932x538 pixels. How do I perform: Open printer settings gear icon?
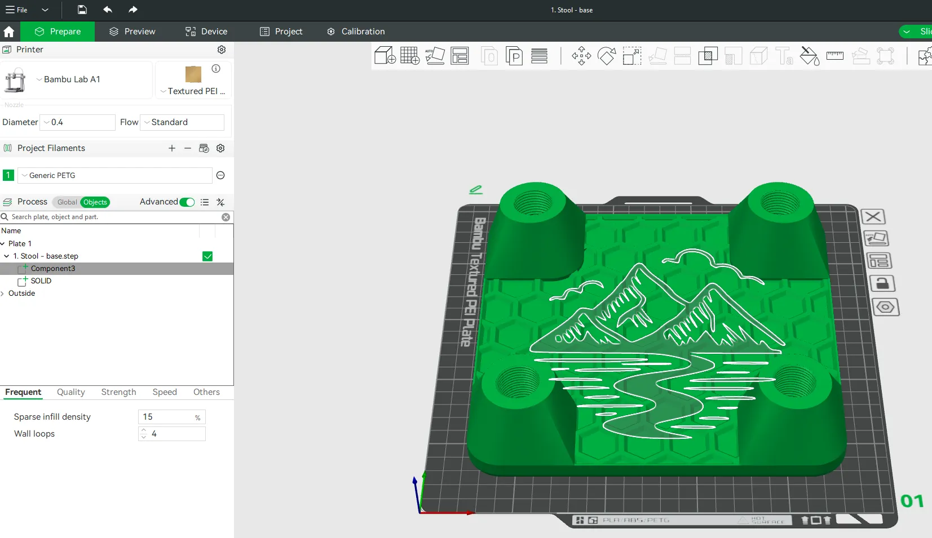coord(222,50)
